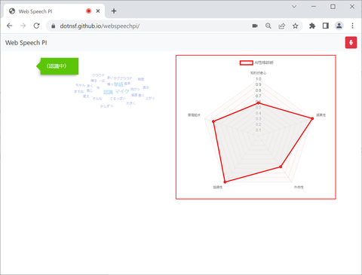Select the Web Speech PI tab
The height and width of the screenshot is (275, 362).
tap(54, 11)
